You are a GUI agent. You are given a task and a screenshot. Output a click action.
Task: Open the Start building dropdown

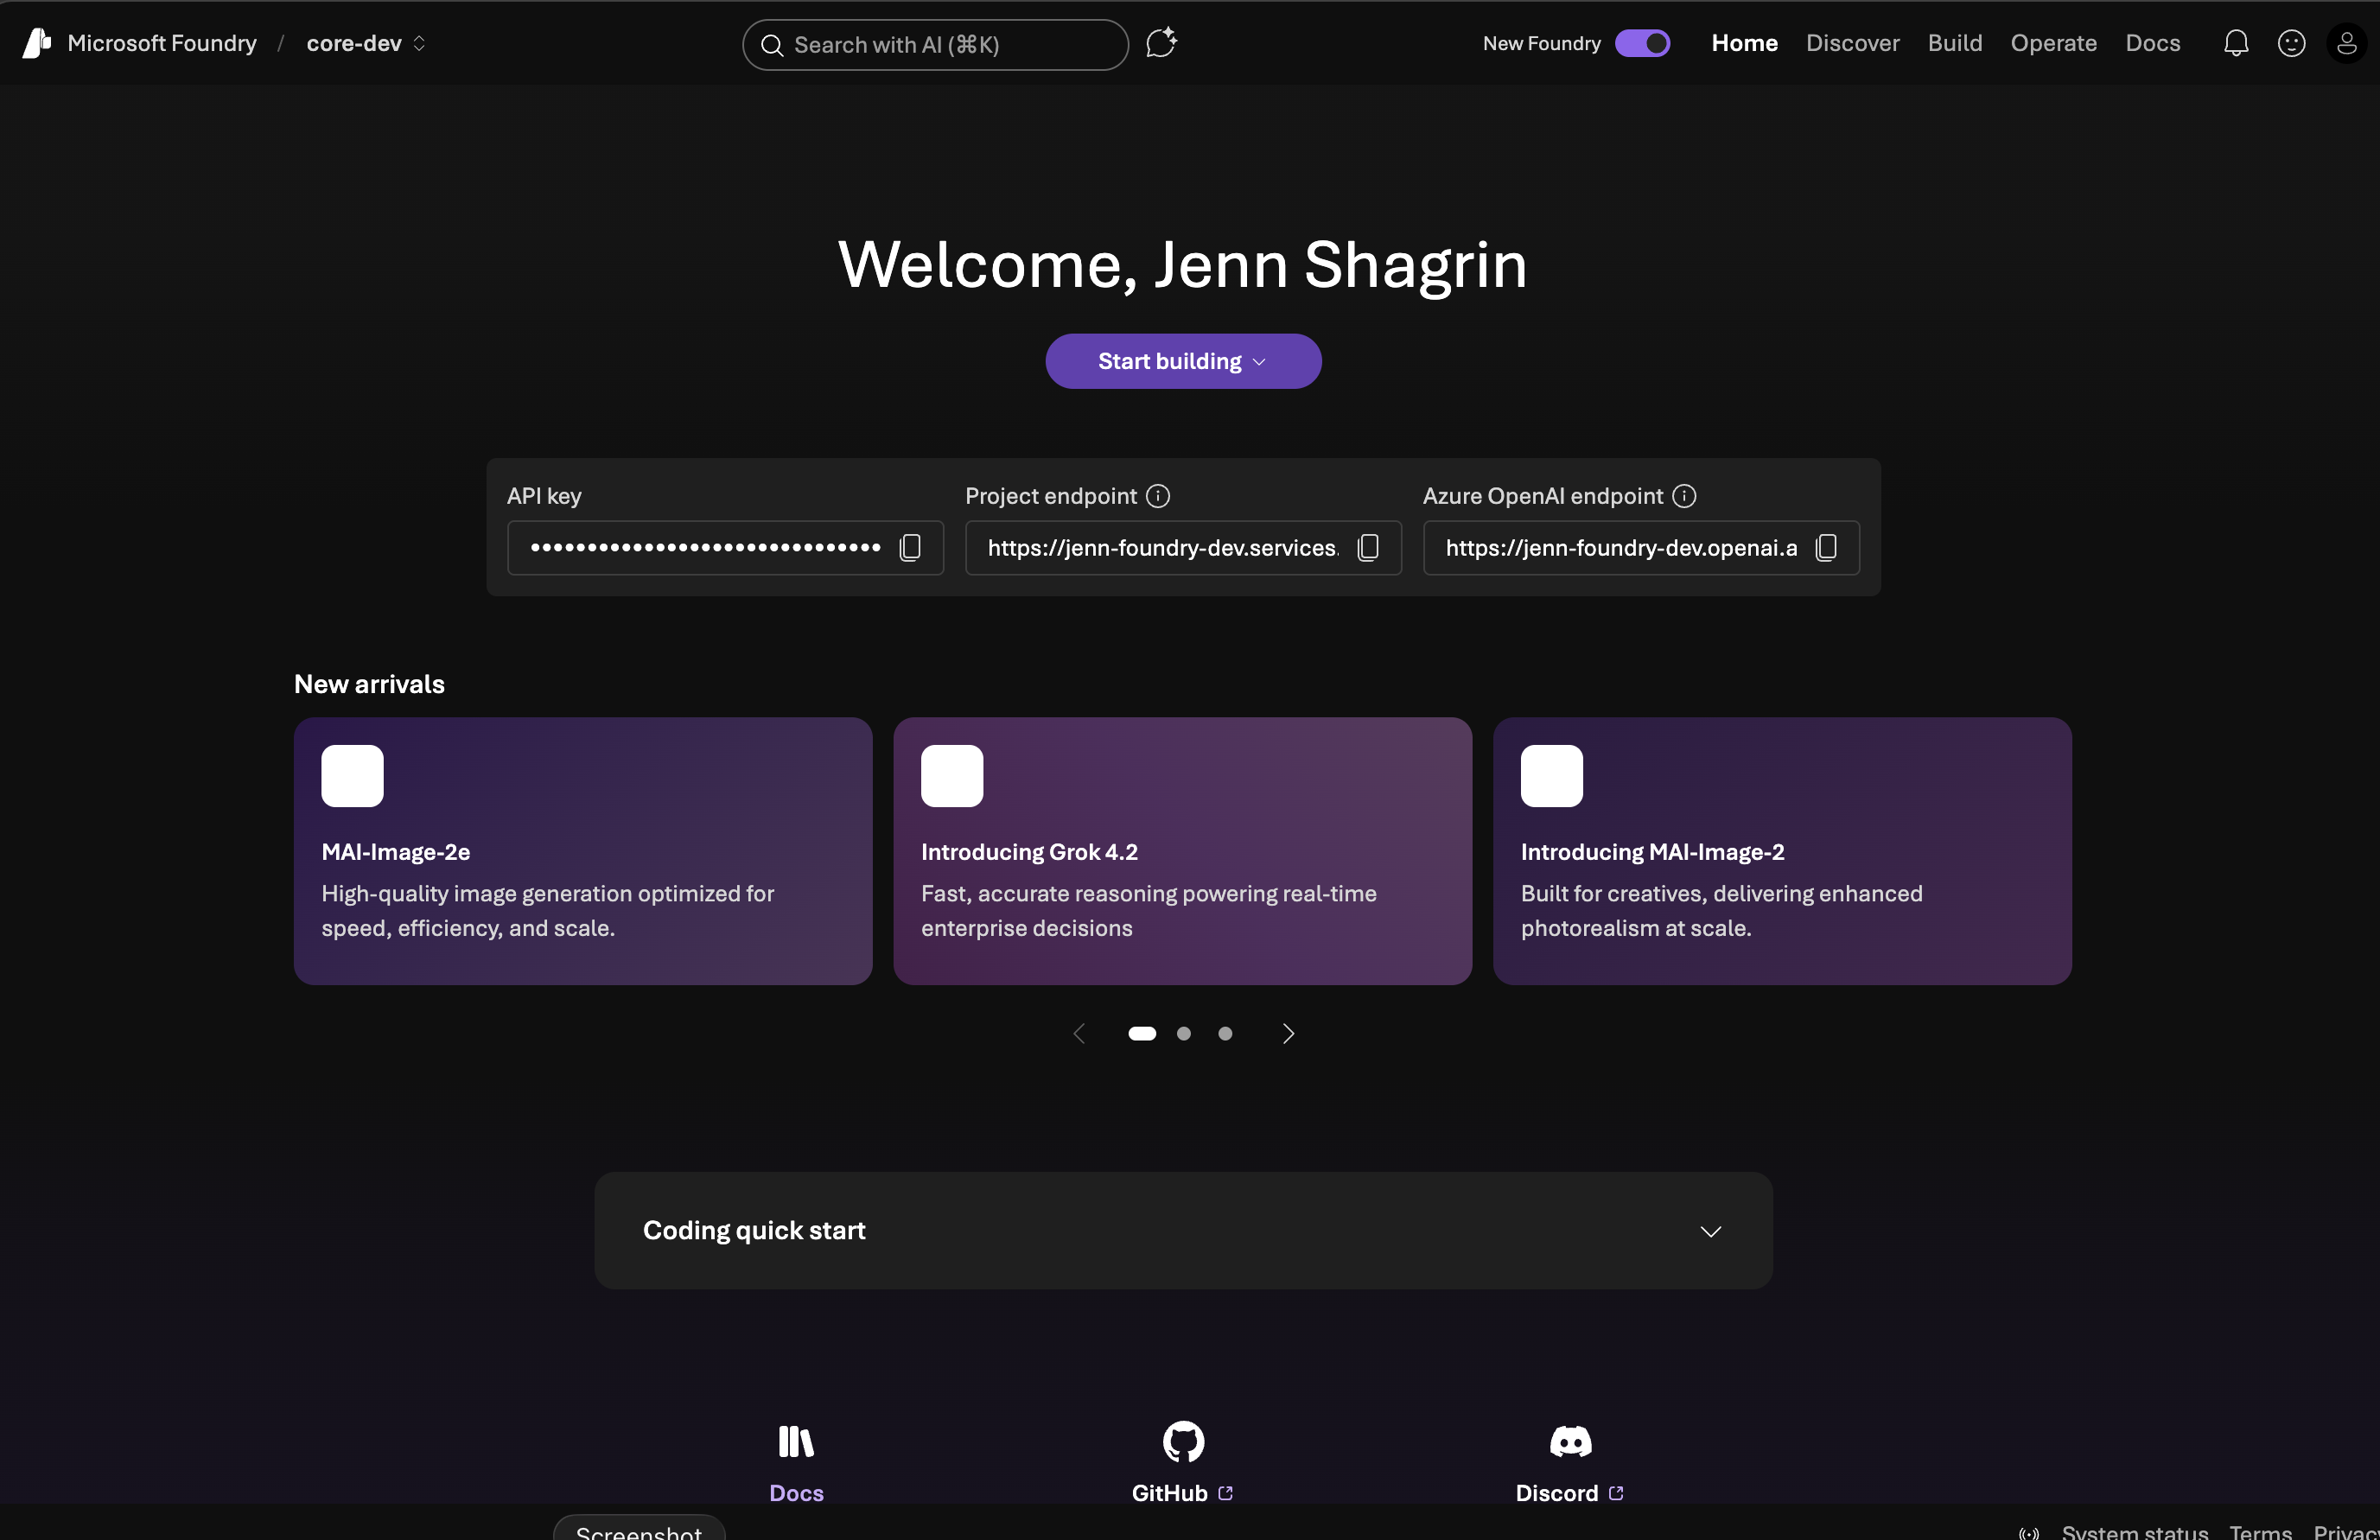tap(1183, 361)
